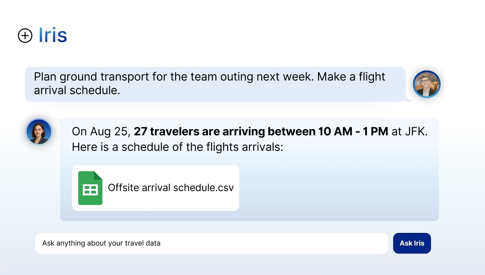This screenshot has height=275, width=485.
Task: Click 'arrival schedule.' in the user message
Action: click(x=77, y=90)
